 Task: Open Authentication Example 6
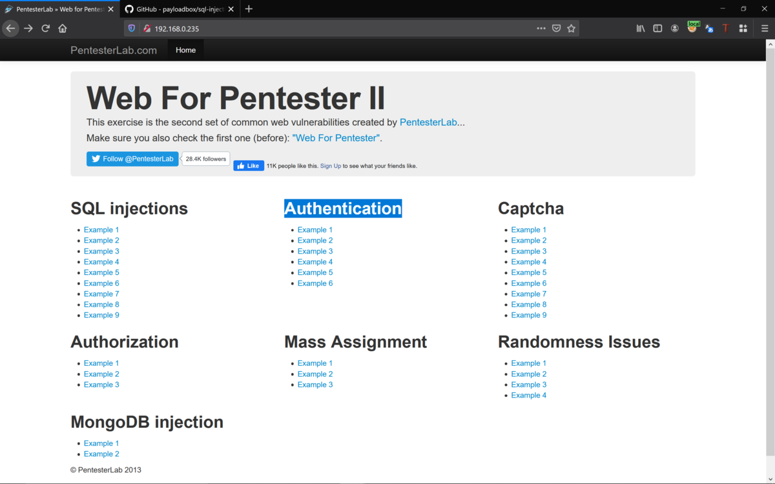315,283
